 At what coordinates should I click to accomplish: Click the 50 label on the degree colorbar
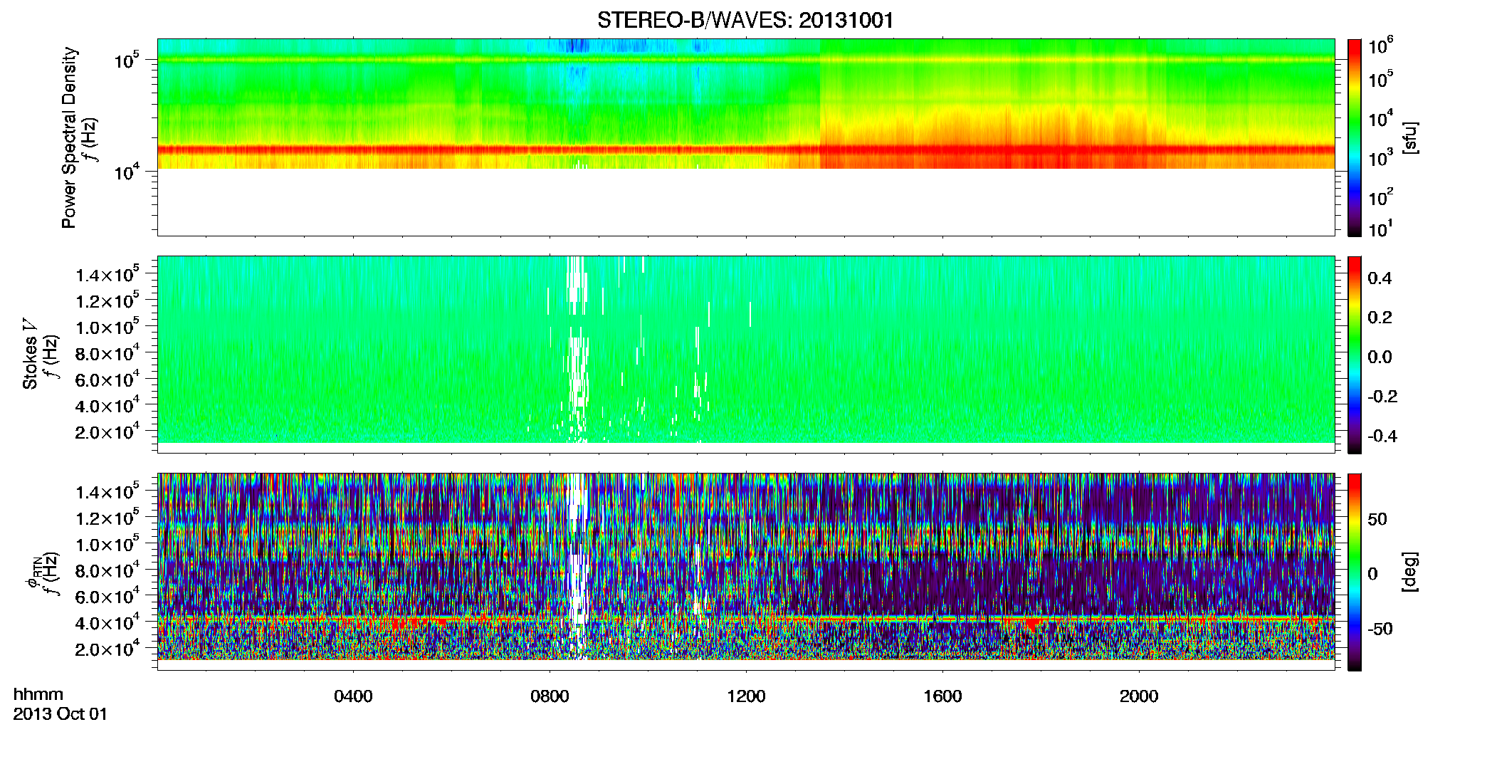(1377, 519)
